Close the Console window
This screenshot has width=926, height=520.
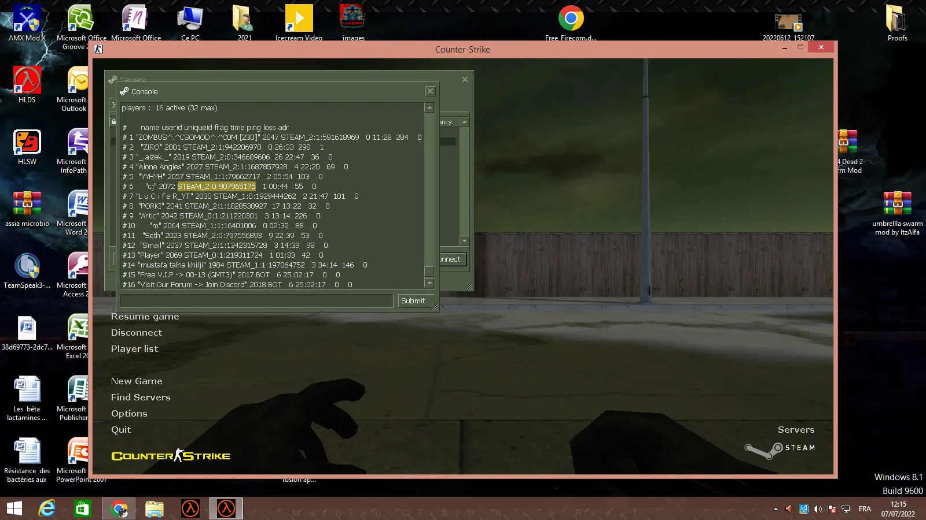click(430, 91)
